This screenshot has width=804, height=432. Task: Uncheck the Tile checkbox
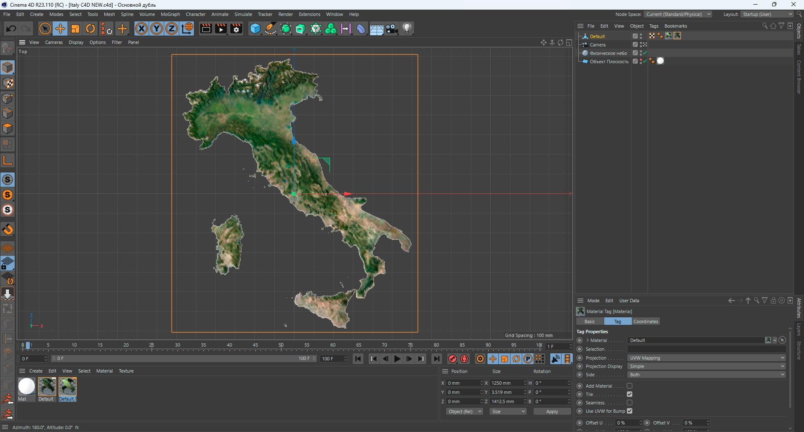click(x=629, y=394)
